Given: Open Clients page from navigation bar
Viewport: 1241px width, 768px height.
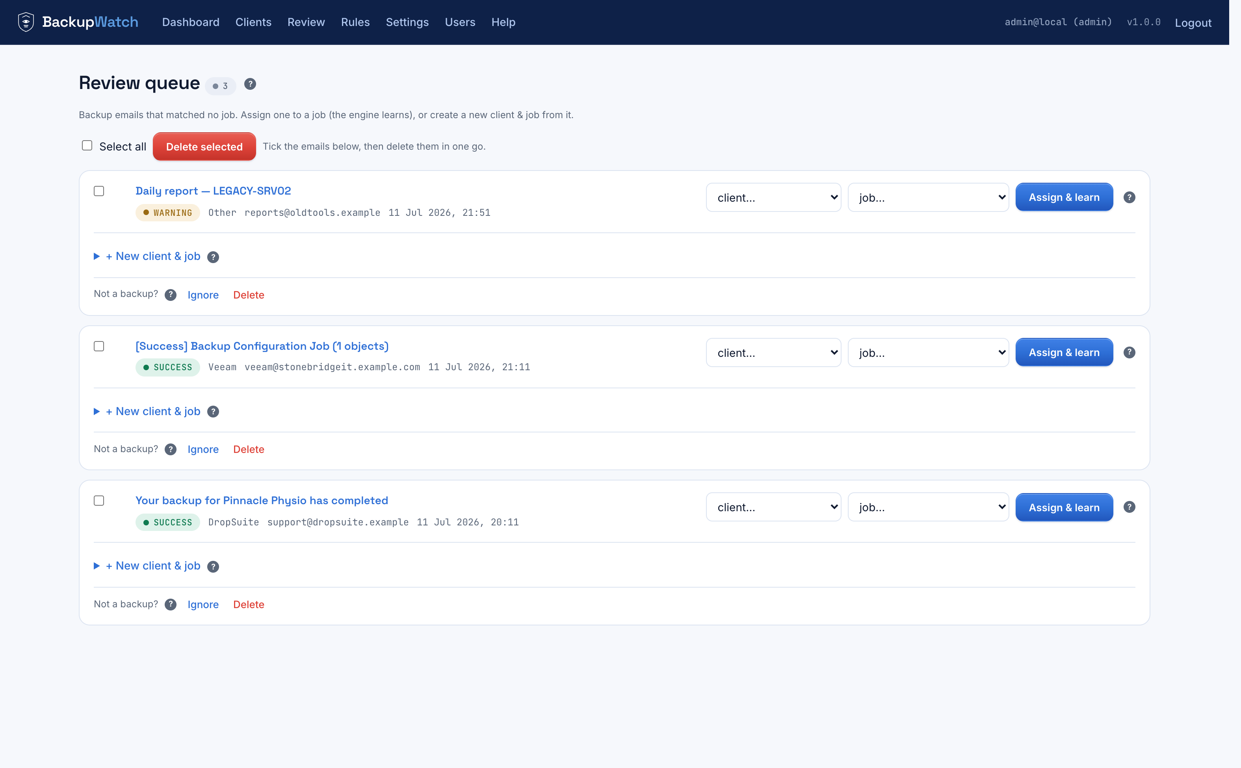Looking at the screenshot, I should pyautogui.click(x=253, y=22).
